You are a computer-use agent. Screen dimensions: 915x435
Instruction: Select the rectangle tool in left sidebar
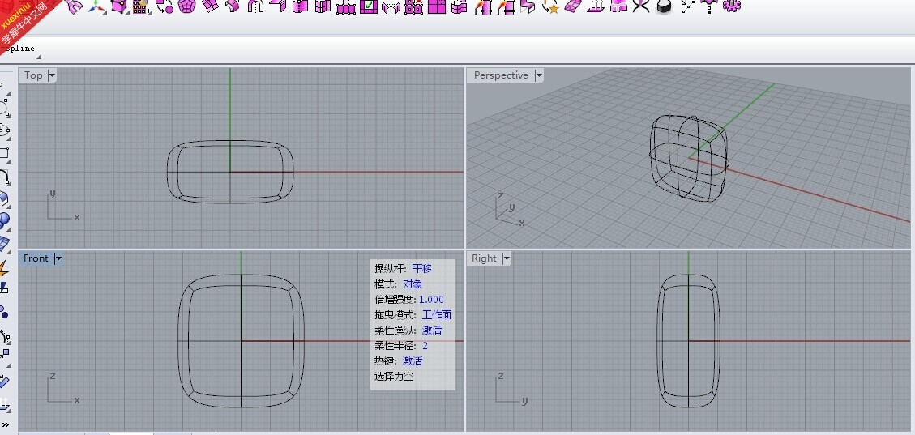click(5, 153)
